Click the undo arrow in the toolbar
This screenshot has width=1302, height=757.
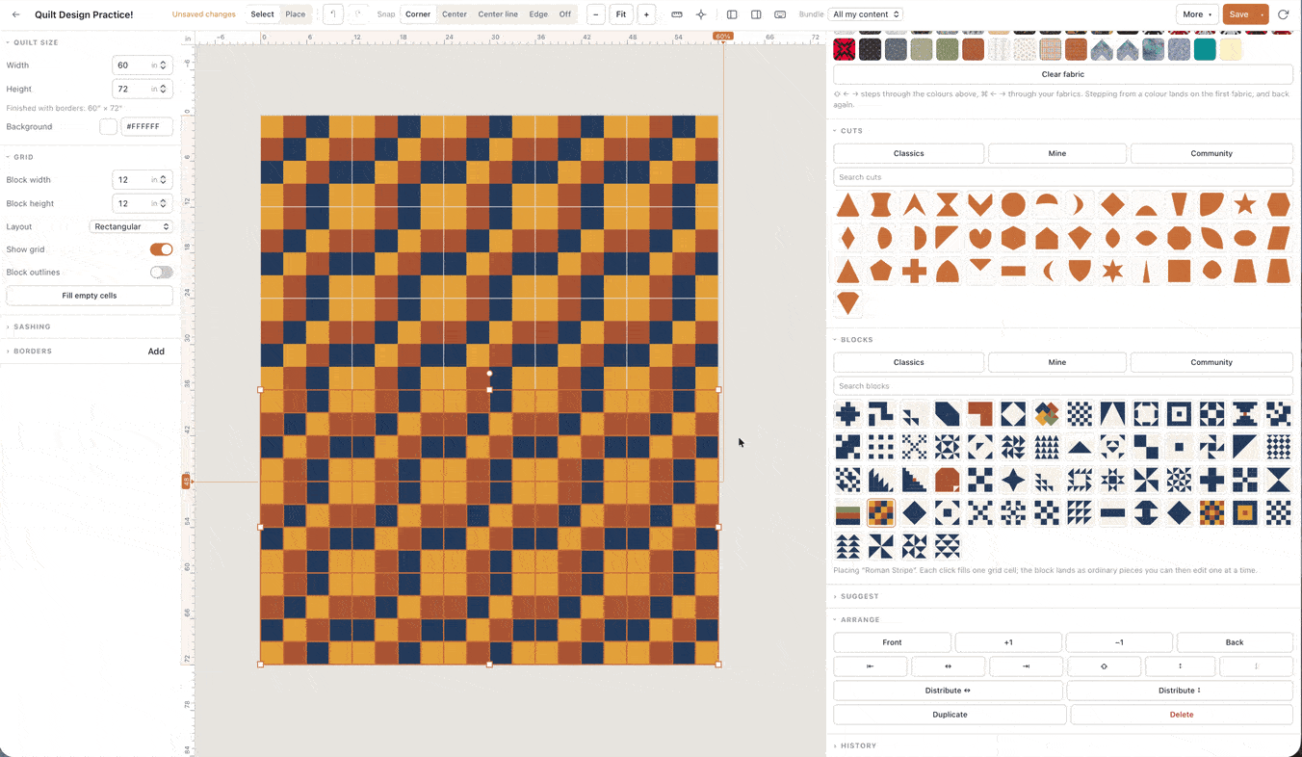click(x=333, y=14)
